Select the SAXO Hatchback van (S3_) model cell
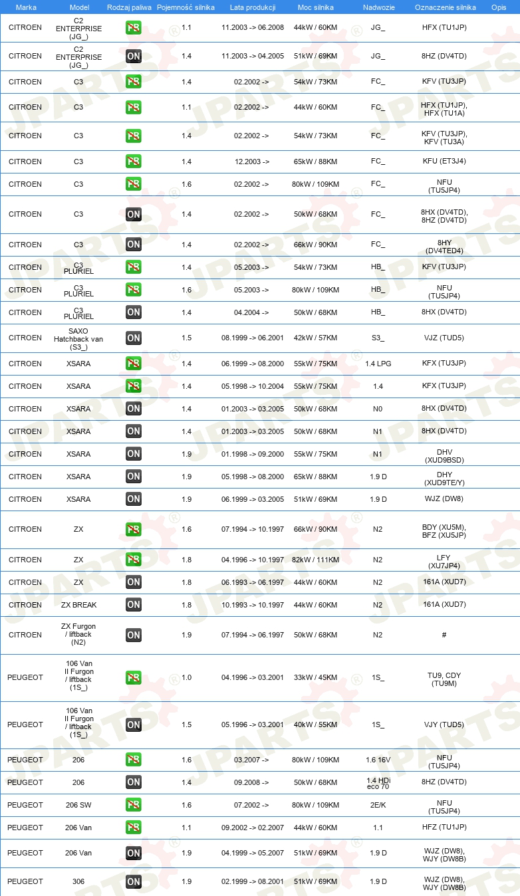 click(x=78, y=338)
